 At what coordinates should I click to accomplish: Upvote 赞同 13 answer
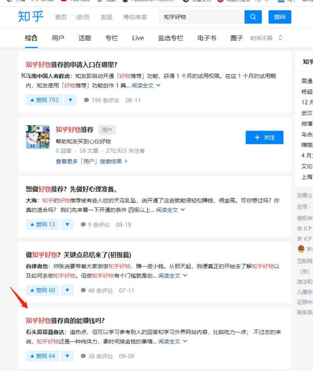click(x=43, y=224)
